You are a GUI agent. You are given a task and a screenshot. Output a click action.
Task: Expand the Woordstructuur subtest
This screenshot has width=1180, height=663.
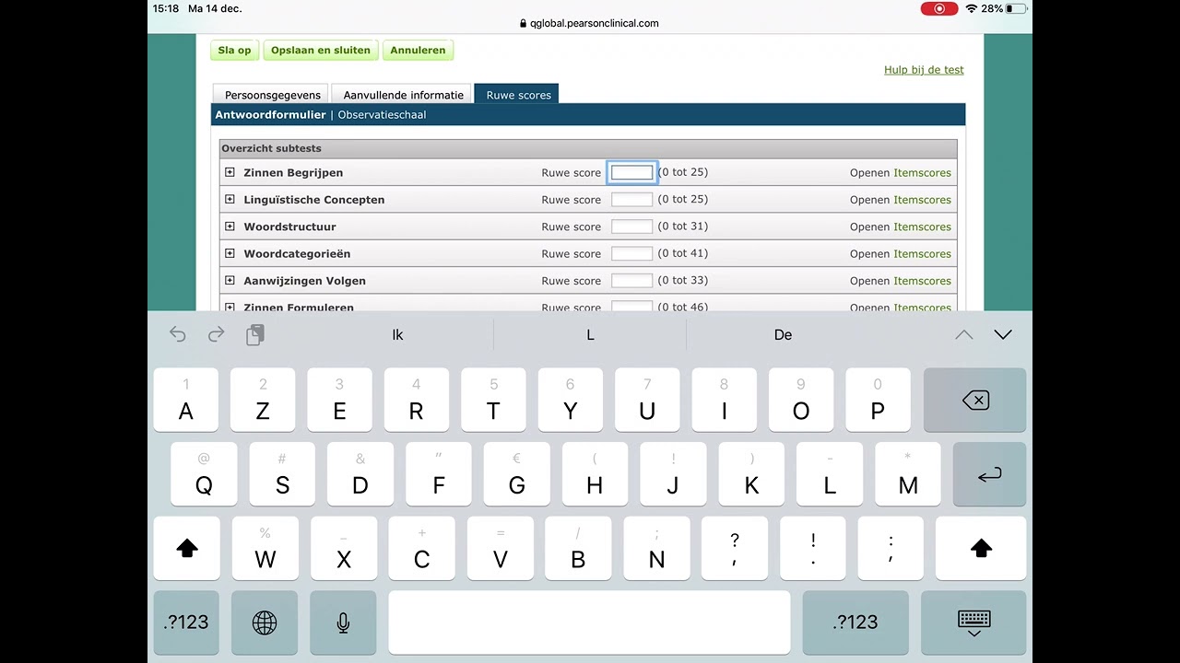coord(230,226)
